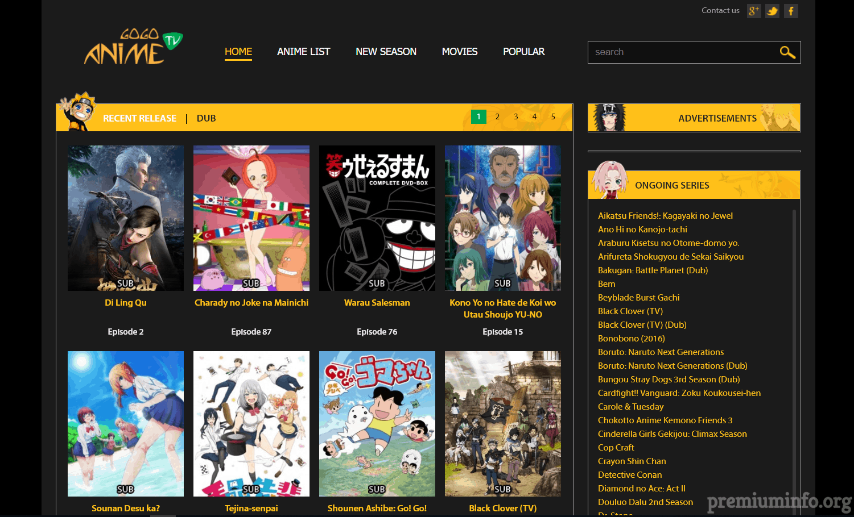
Task: Open Bakugan: Battle Planet (Dub)
Action: (x=653, y=270)
